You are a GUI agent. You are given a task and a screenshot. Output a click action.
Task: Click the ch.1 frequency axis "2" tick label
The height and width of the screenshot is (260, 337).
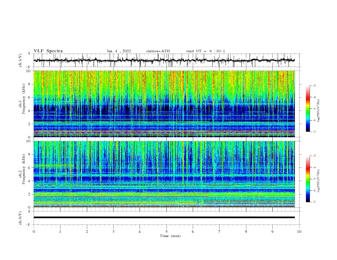(x=30, y=124)
